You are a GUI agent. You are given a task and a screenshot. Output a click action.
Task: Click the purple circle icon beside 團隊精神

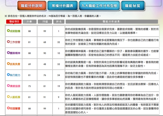click(x=8, y=53)
